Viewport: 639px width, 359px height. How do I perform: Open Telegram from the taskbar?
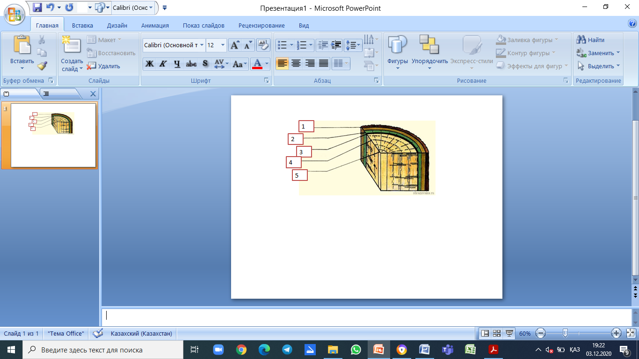287,349
